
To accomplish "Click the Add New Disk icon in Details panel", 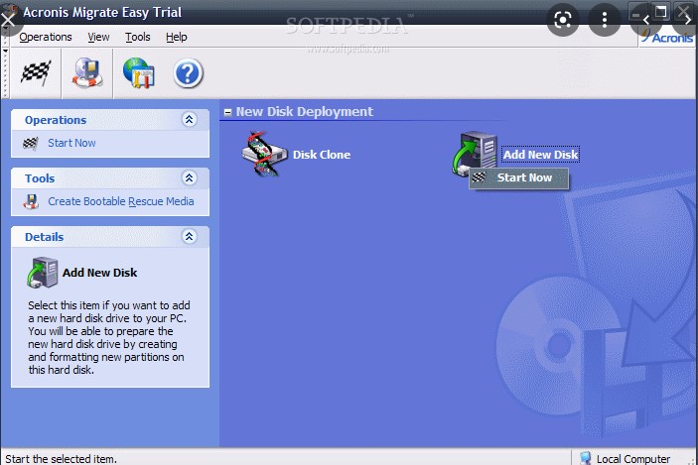I will coord(43,273).
